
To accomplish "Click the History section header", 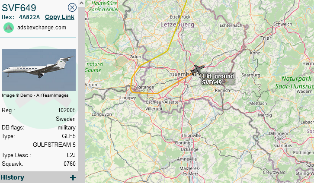I will coord(39,177).
